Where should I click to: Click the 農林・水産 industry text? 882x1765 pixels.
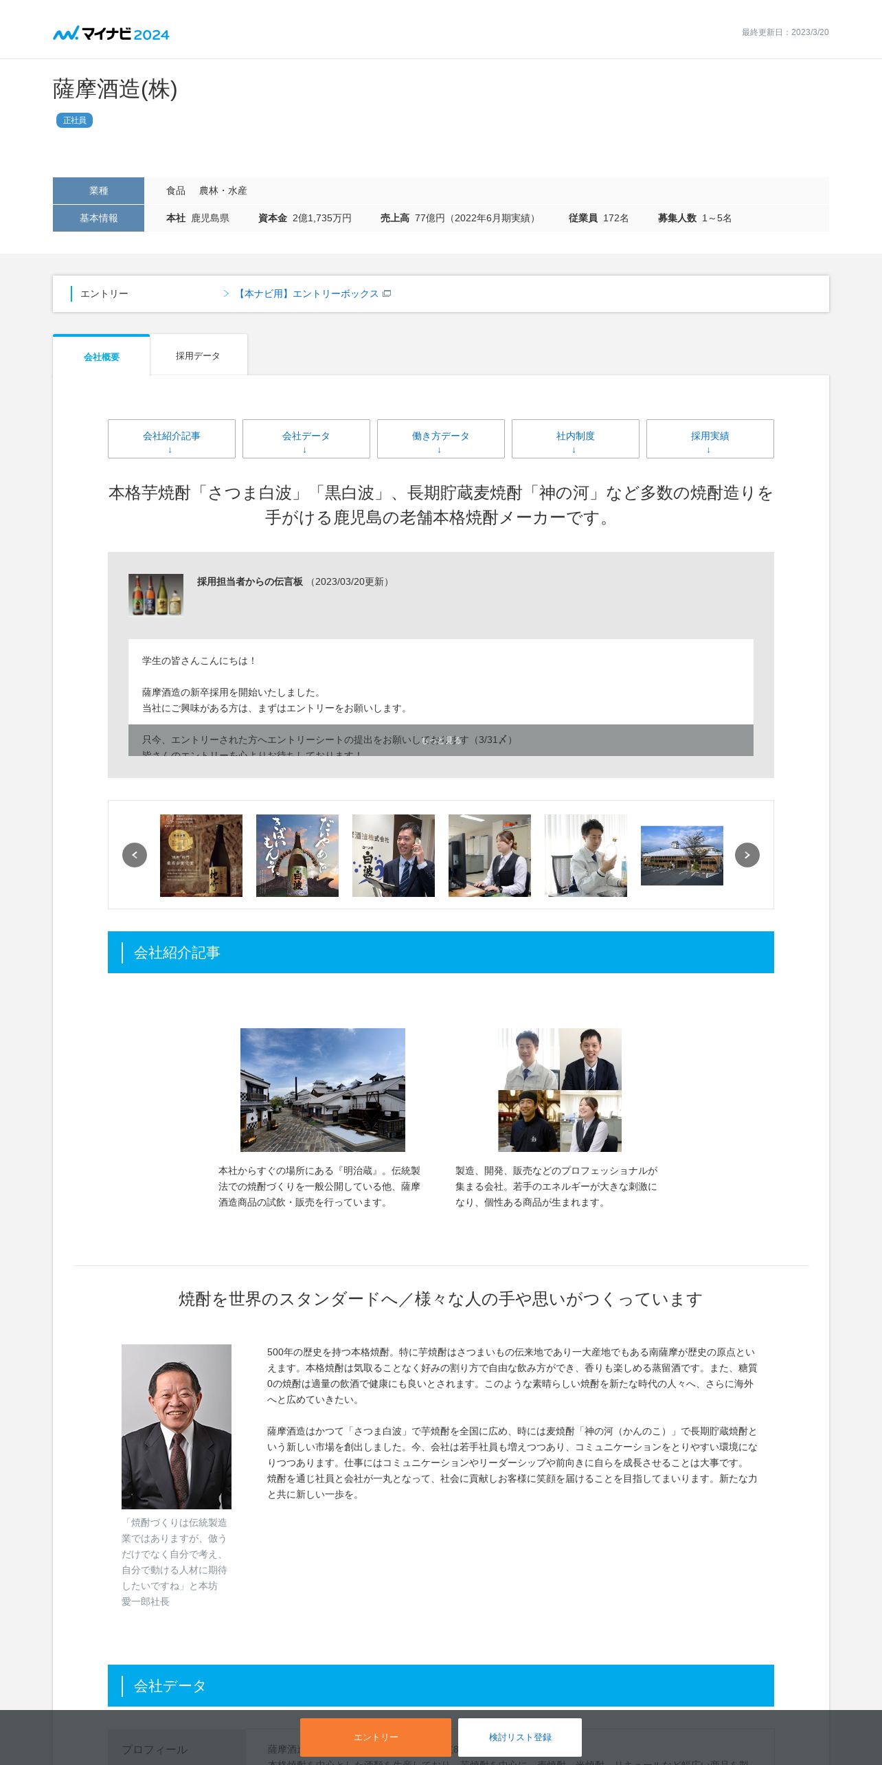[223, 190]
